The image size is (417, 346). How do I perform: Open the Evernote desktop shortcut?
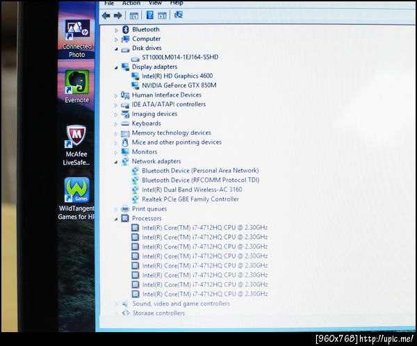[77, 87]
